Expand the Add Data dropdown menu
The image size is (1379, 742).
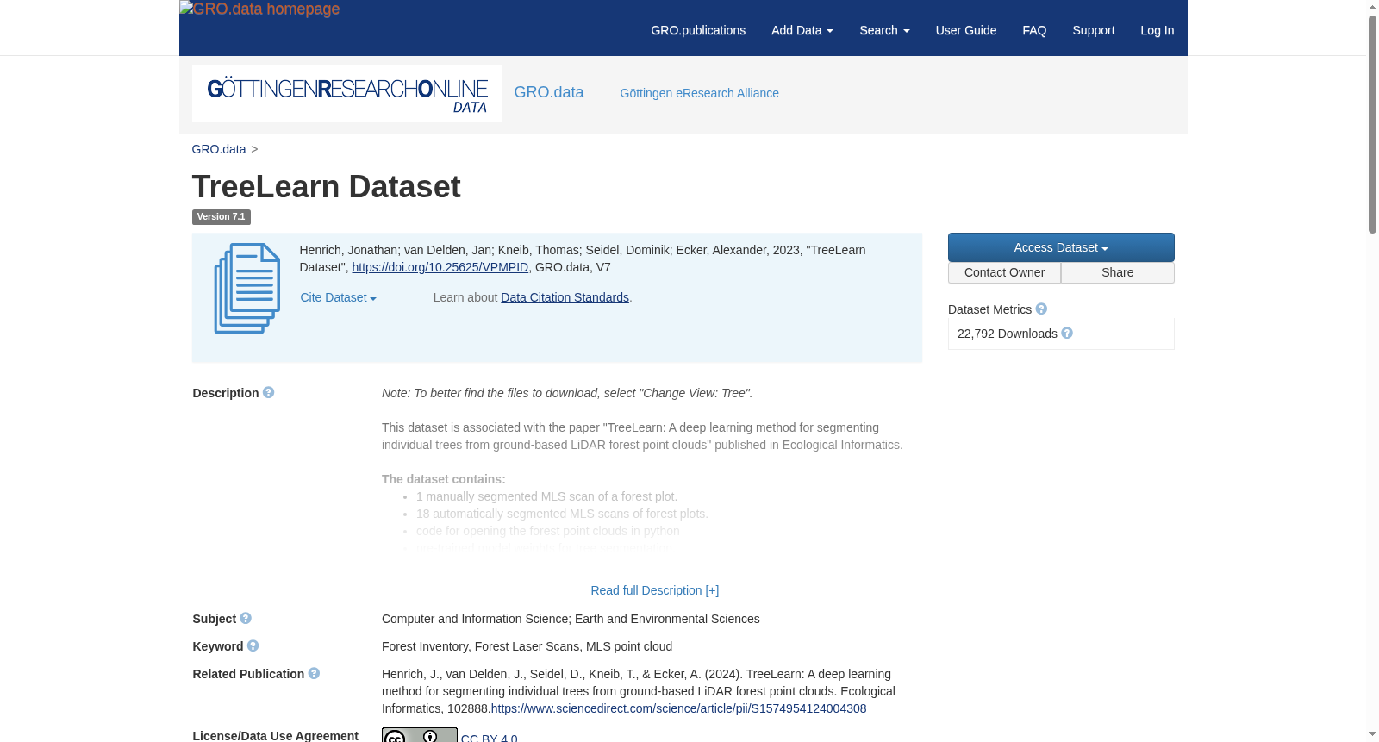coord(802,30)
